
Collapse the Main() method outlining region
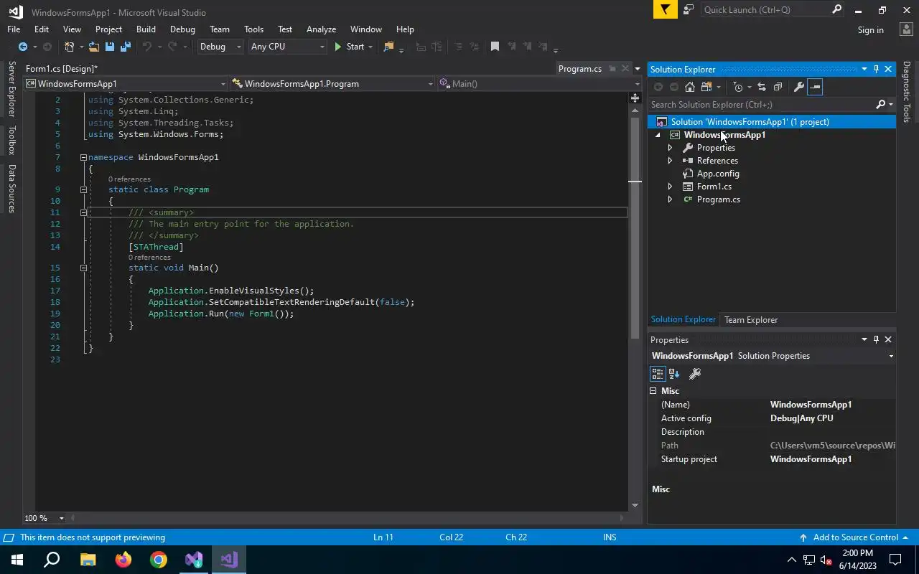pos(83,268)
